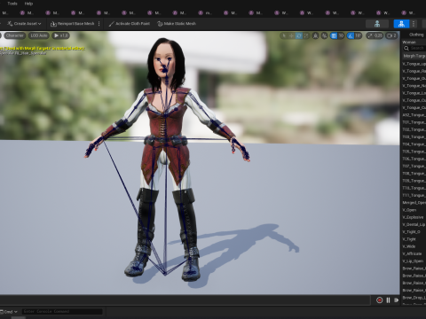Click the highlighted Skeletal Mesh mode icon
The height and width of the screenshot is (319, 426).
(x=401, y=24)
